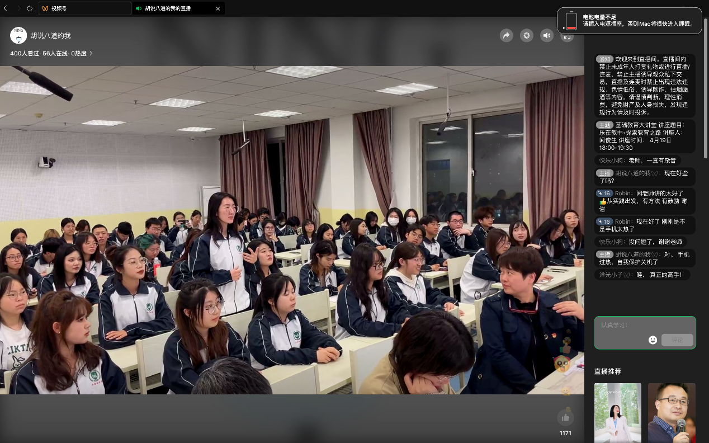Mute the livestream with the speaker icon
The height and width of the screenshot is (443, 709).
[x=547, y=36]
